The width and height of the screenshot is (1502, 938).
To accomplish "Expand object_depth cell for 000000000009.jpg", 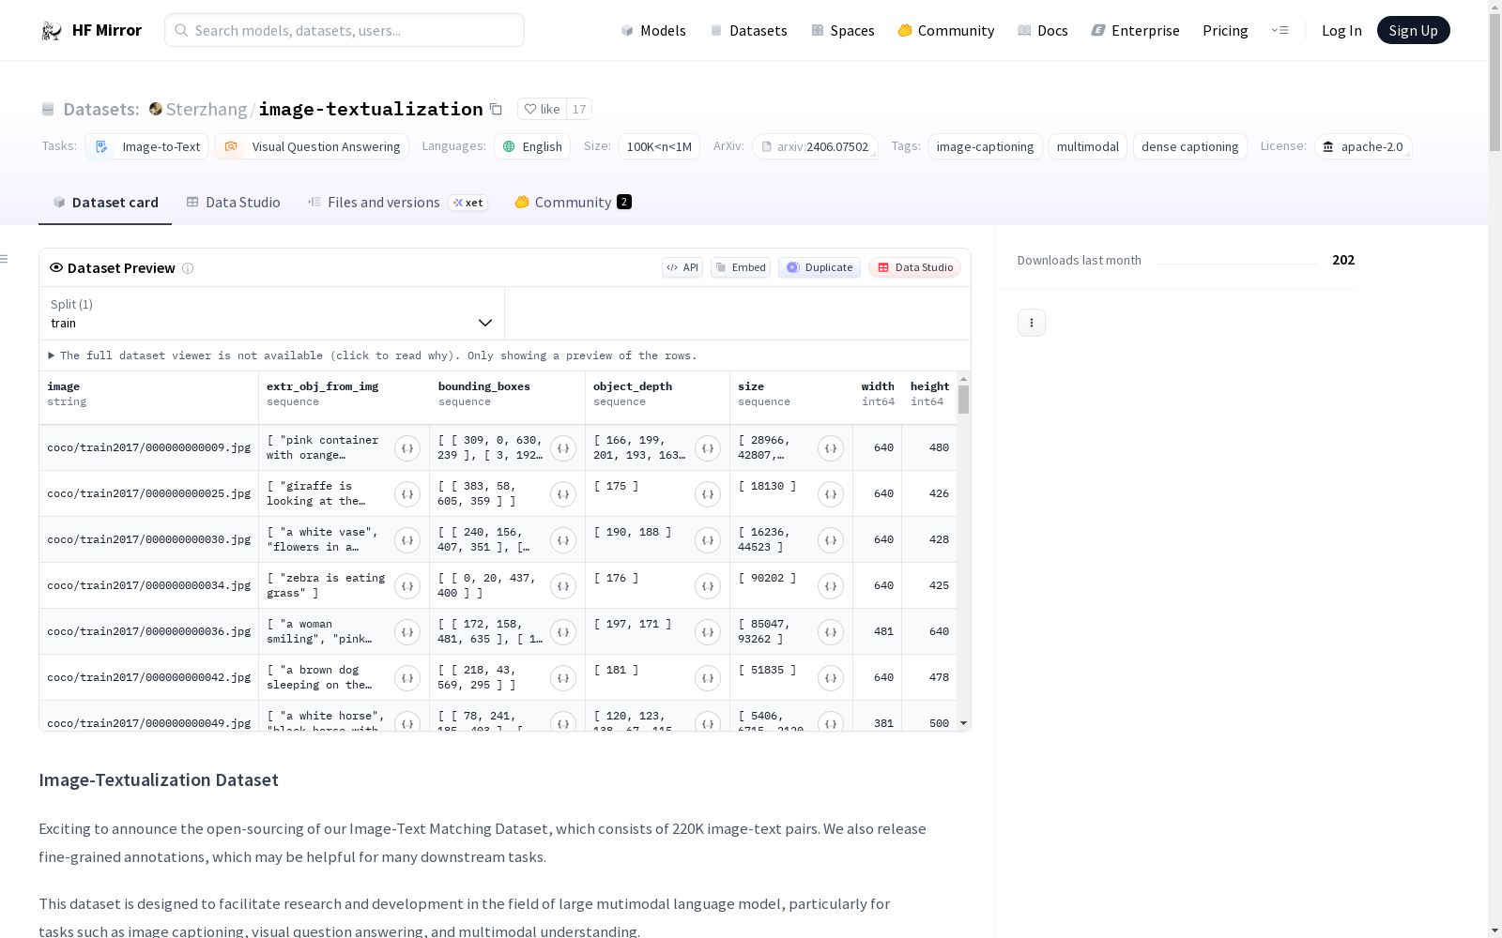I will pos(708,448).
